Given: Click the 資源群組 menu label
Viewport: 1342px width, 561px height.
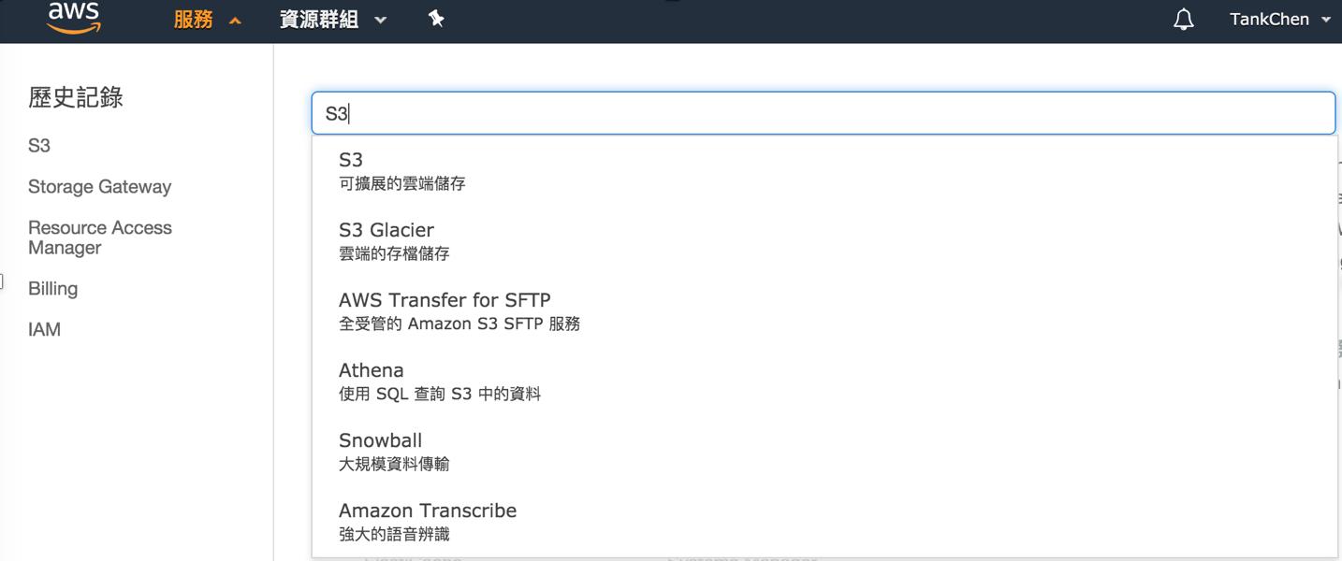Looking at the screenshot, I should [x=319, y=20].
